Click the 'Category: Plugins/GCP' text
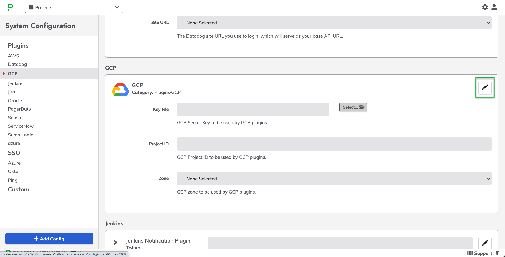The height and width of the screenshot is (257, 505). (x=156, y=92)
